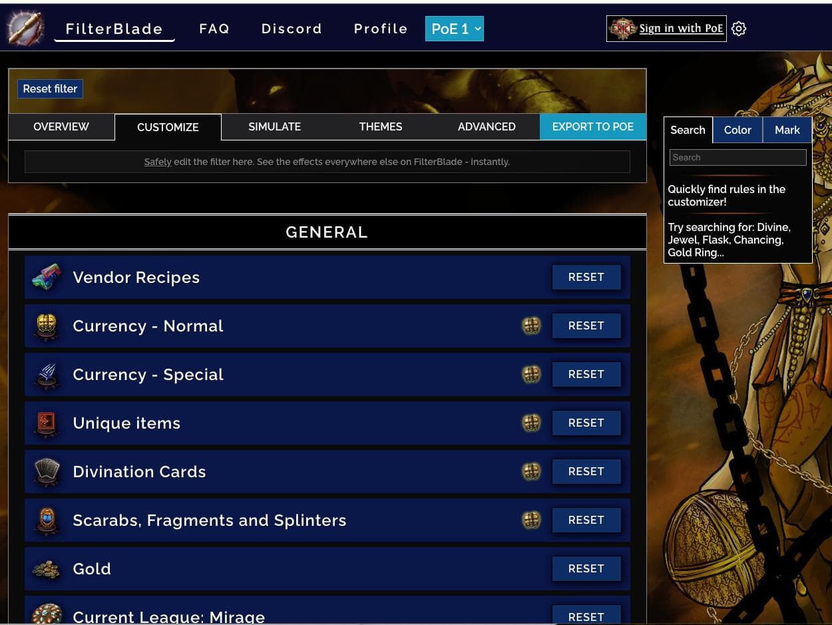
Task: Open the Discord link in navigation
Action: [292, 29]
